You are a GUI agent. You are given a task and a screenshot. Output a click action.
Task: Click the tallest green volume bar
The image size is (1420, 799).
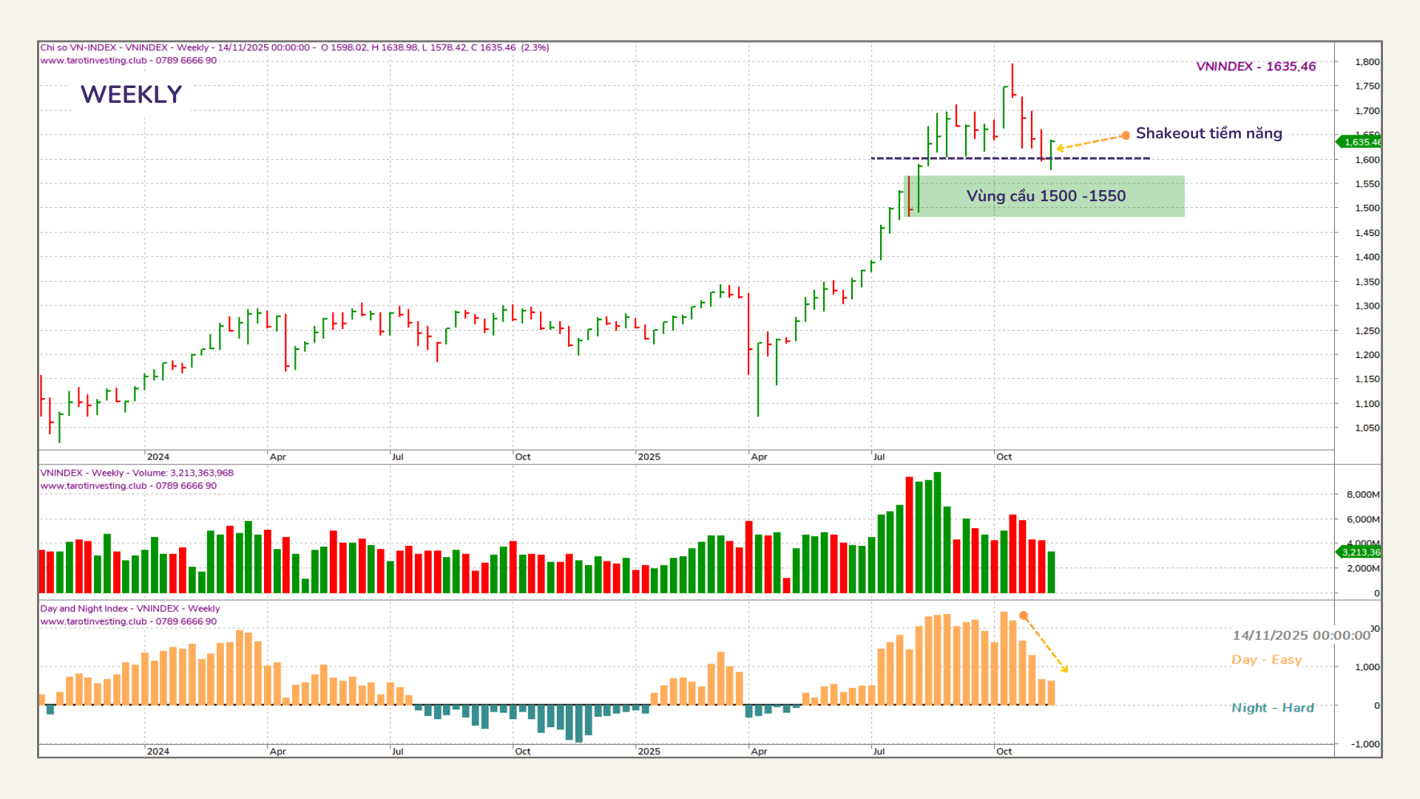(938, 533)
